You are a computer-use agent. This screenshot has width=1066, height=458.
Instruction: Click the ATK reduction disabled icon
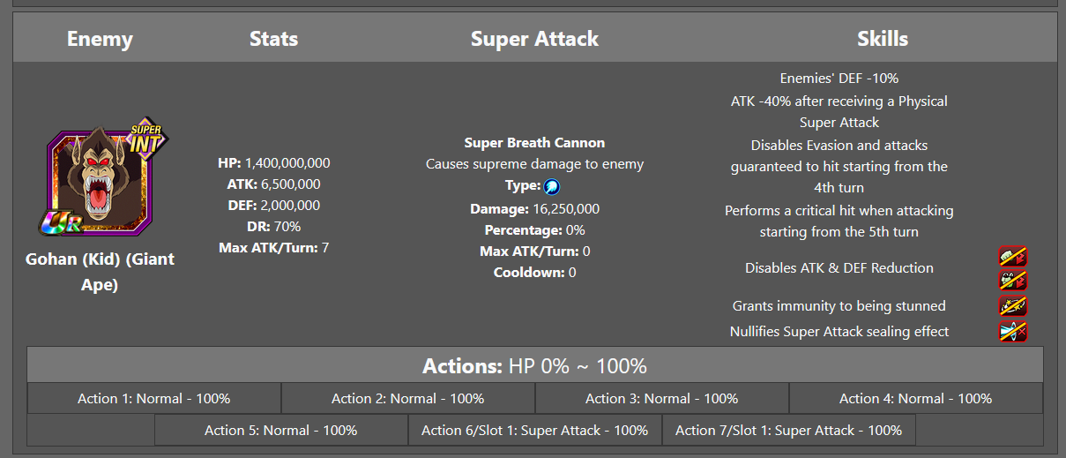(1012, 257)
